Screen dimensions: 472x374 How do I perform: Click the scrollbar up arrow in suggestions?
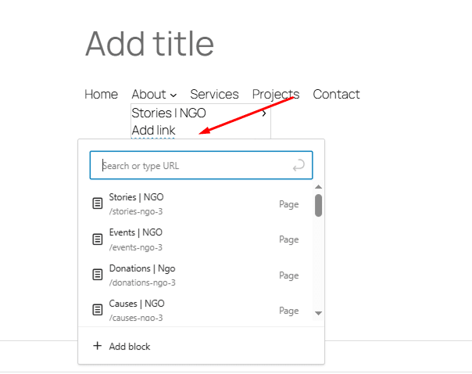point(318,187)
